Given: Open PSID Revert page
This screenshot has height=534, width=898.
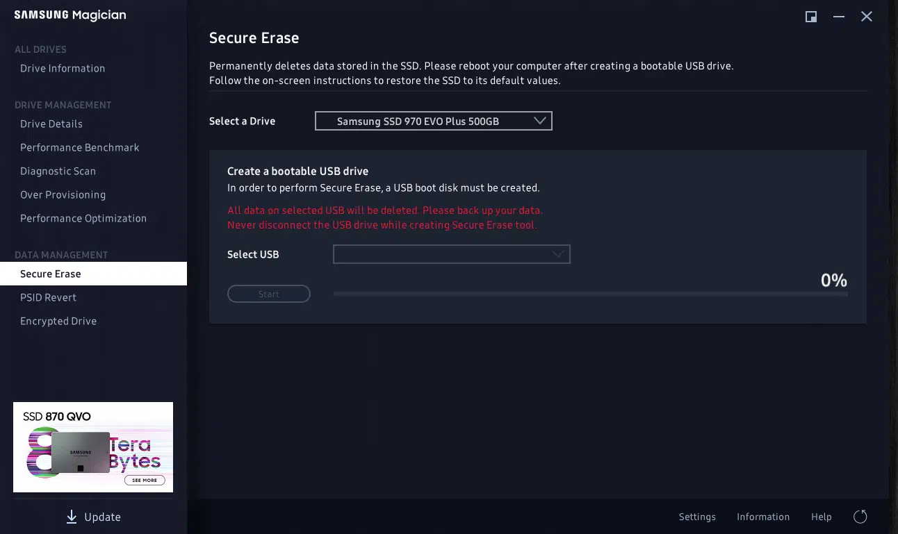Looking at the screenshot, I should click(48, 297).
